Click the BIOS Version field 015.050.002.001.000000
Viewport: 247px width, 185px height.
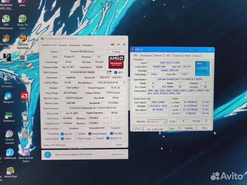click(x=83, y=72)
